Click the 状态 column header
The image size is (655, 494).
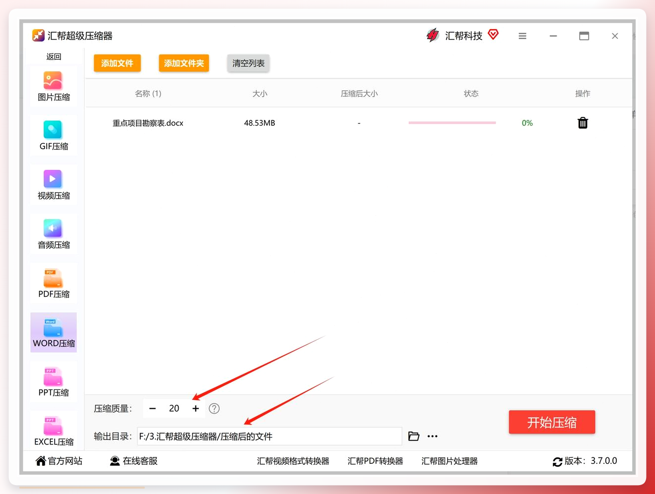pos(471,94)
